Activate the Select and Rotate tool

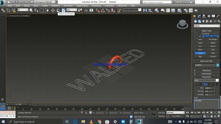click(58, 10)
